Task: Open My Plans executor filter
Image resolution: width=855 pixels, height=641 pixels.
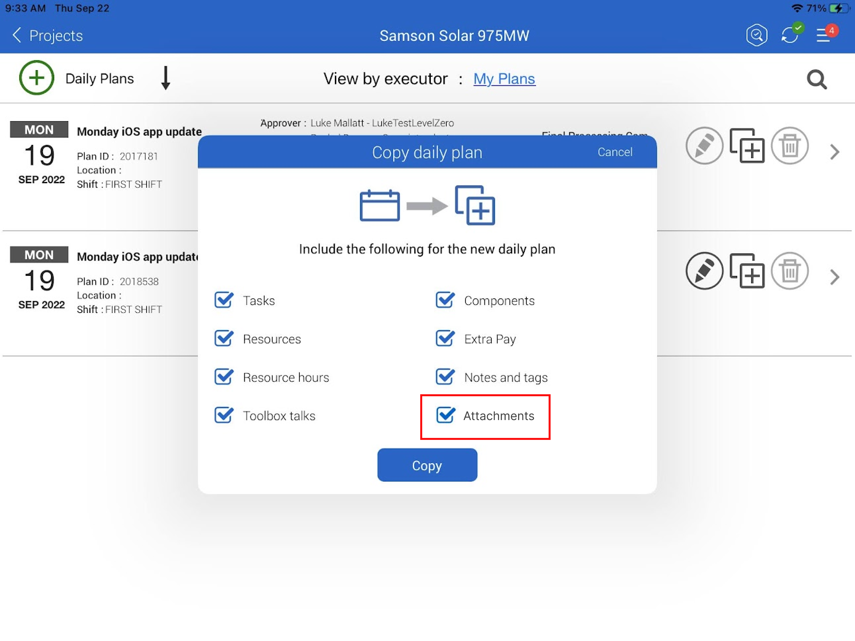Action: coord(504,79)
